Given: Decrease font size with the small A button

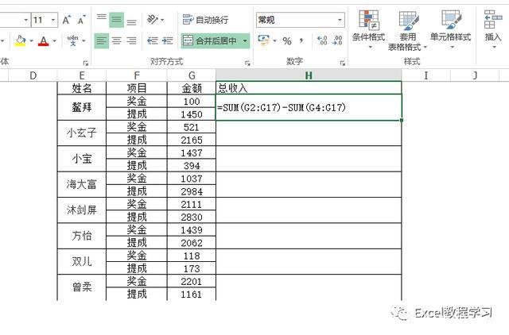Looking at the screenshot, I should coord(81,21).
